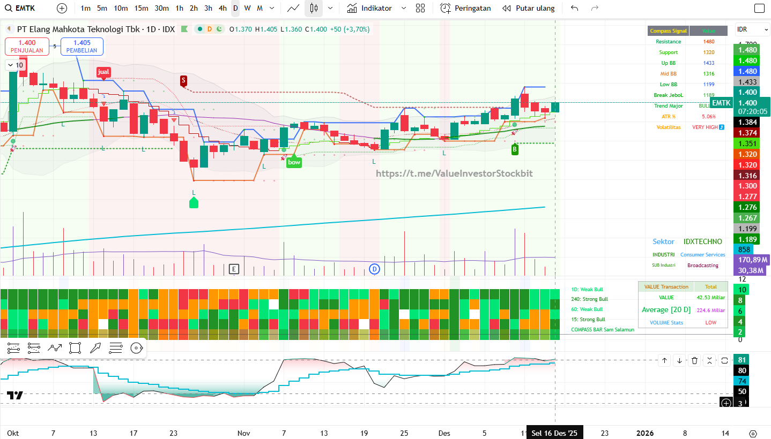Click the redo arrow icon
Viewport: 771px width, 439px height.
click(595, 8)
